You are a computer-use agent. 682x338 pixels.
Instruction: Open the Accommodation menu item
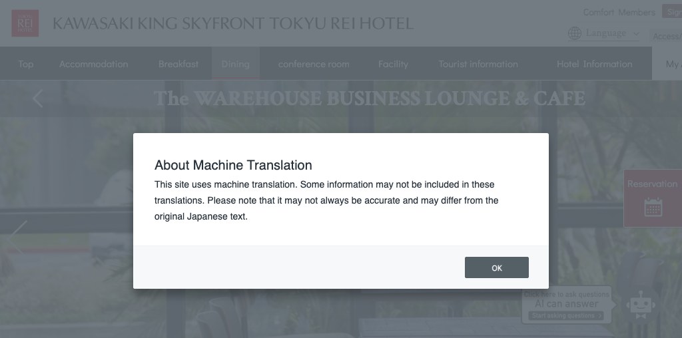[93, 64]
